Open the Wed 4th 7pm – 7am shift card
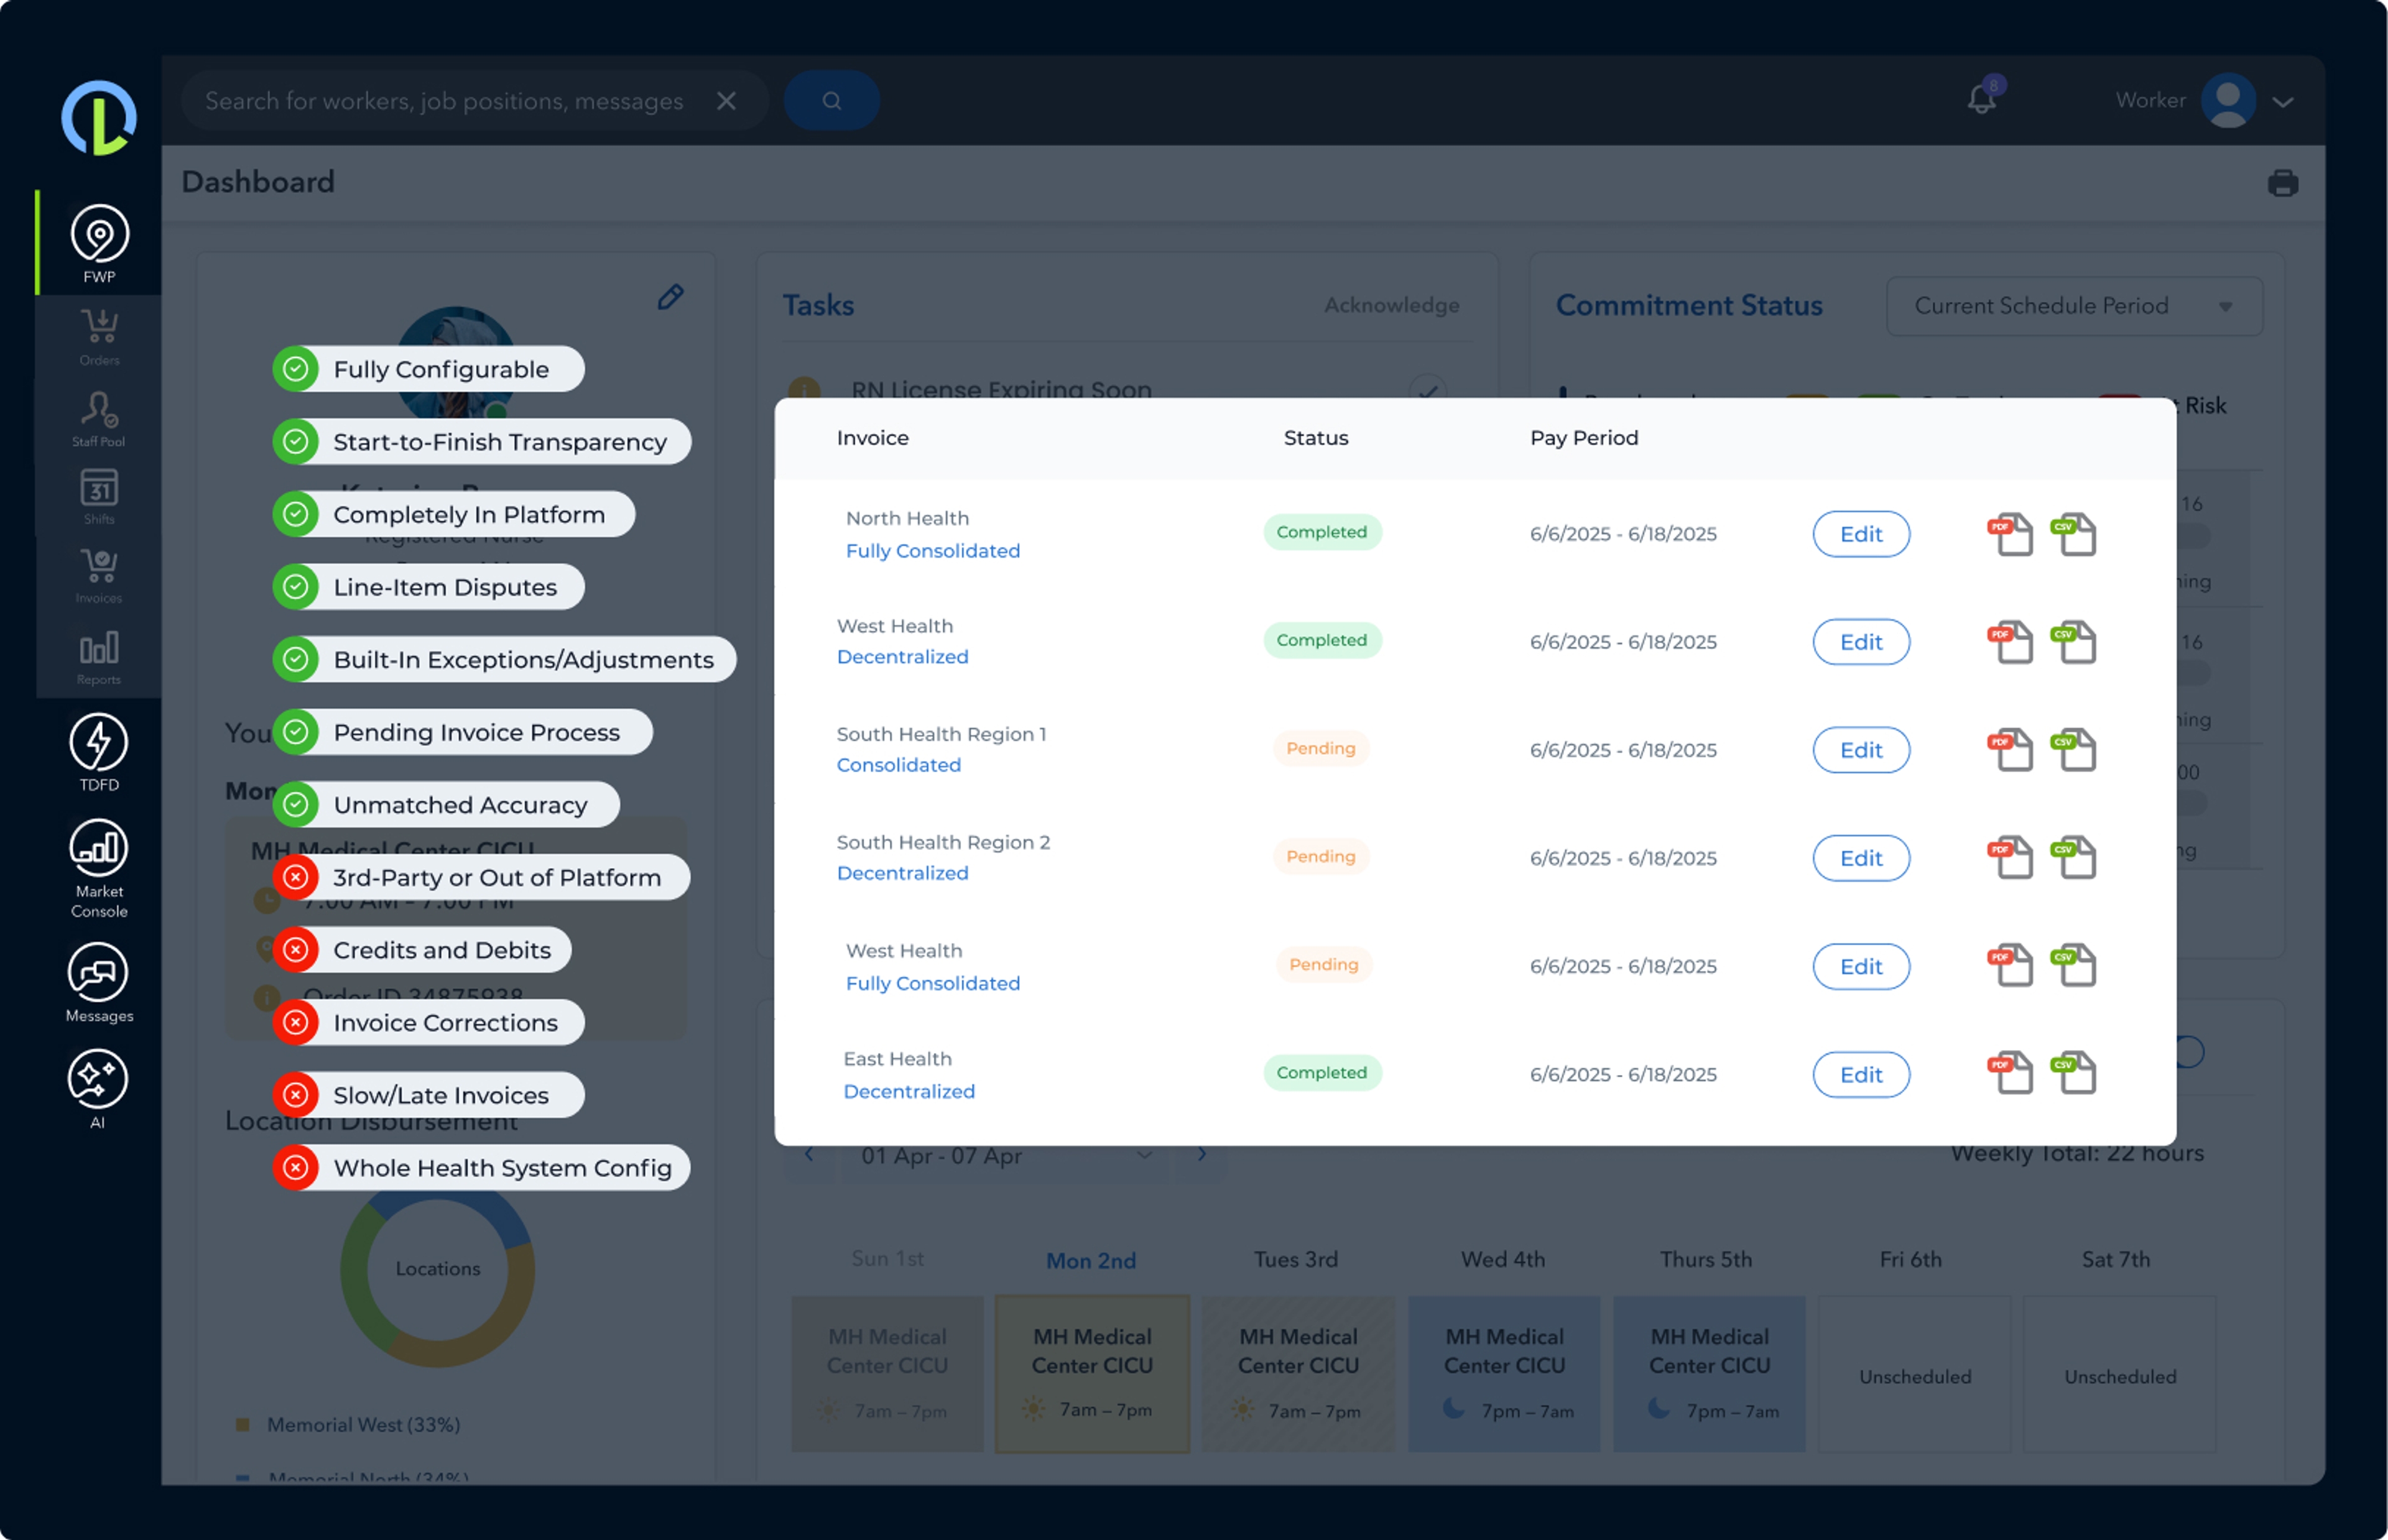This screenshot has width=2388, height=1540. (1504, 1374)
